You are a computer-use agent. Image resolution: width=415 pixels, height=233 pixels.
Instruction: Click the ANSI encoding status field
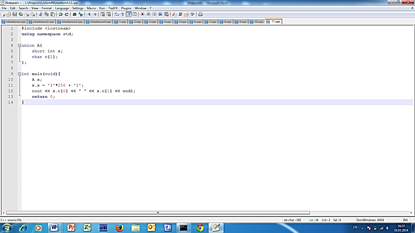[381, 220]
